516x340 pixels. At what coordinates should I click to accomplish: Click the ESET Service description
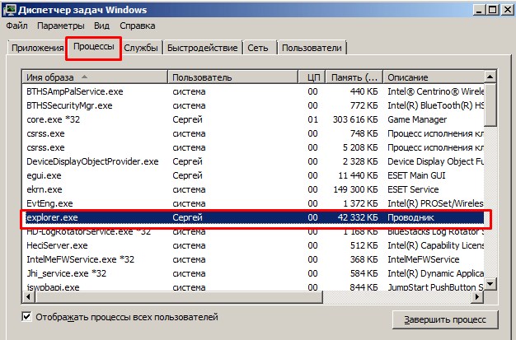[x=413, y=189]
